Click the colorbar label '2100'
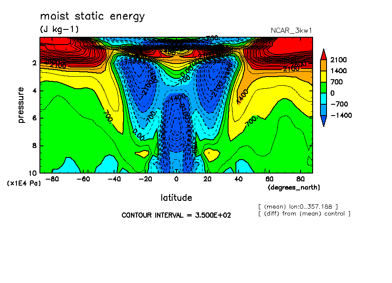 338,60
